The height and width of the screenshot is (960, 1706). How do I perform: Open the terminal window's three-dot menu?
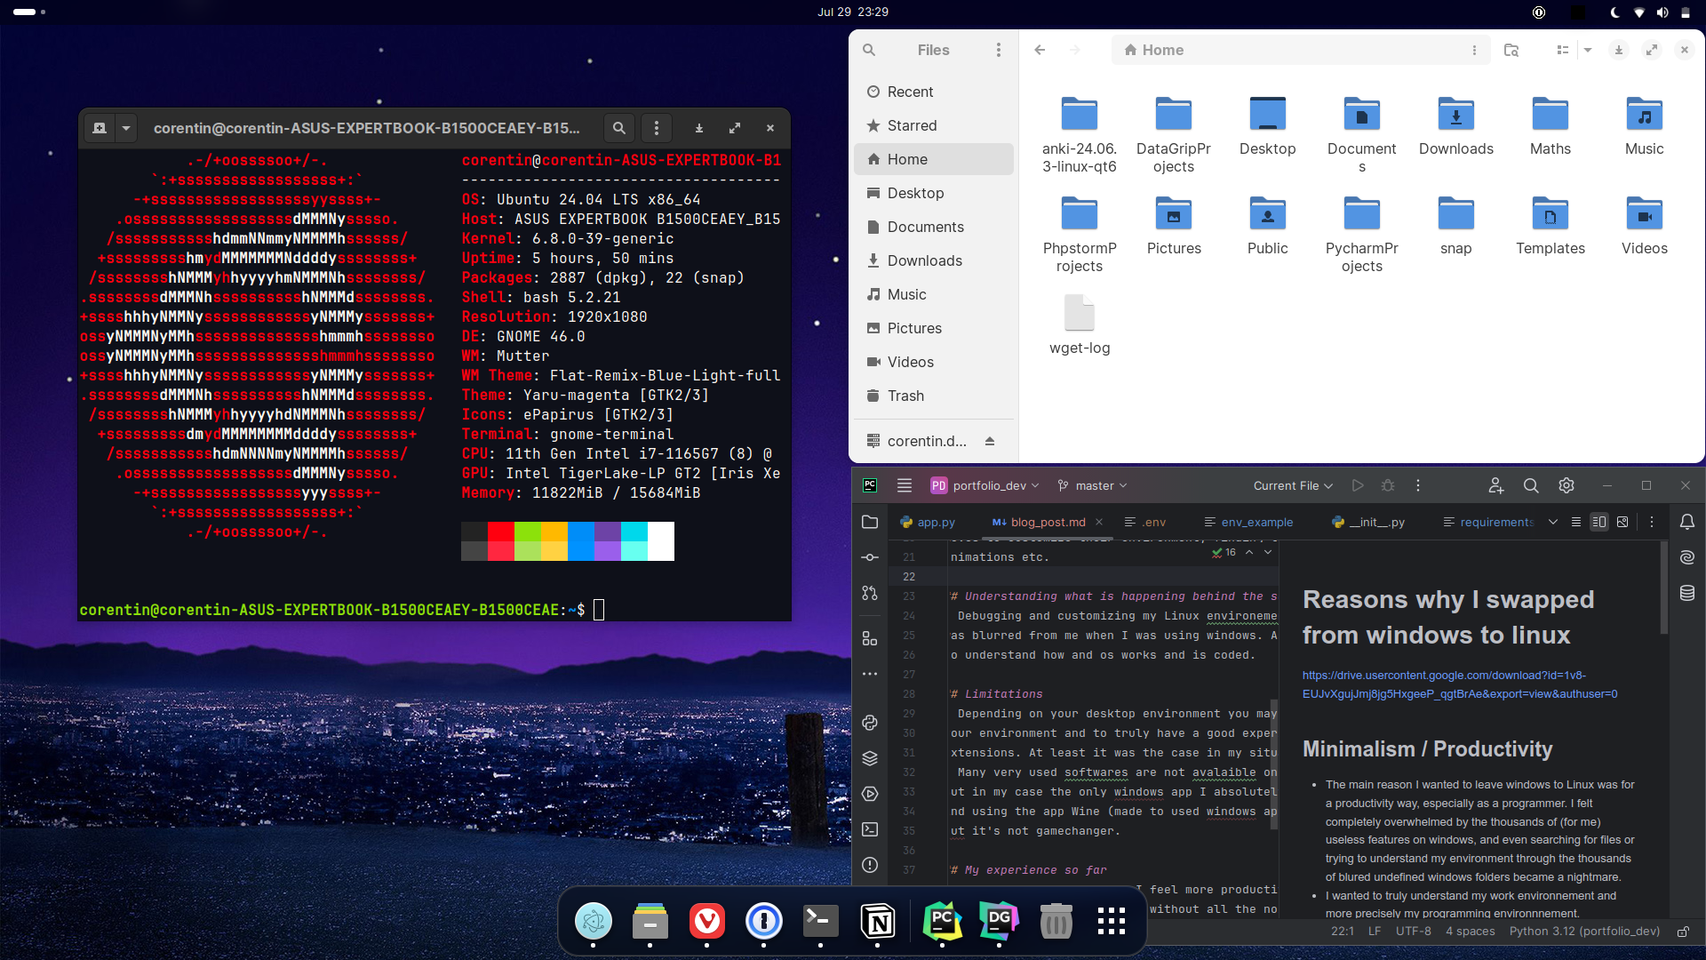click(x=657, y=128)
